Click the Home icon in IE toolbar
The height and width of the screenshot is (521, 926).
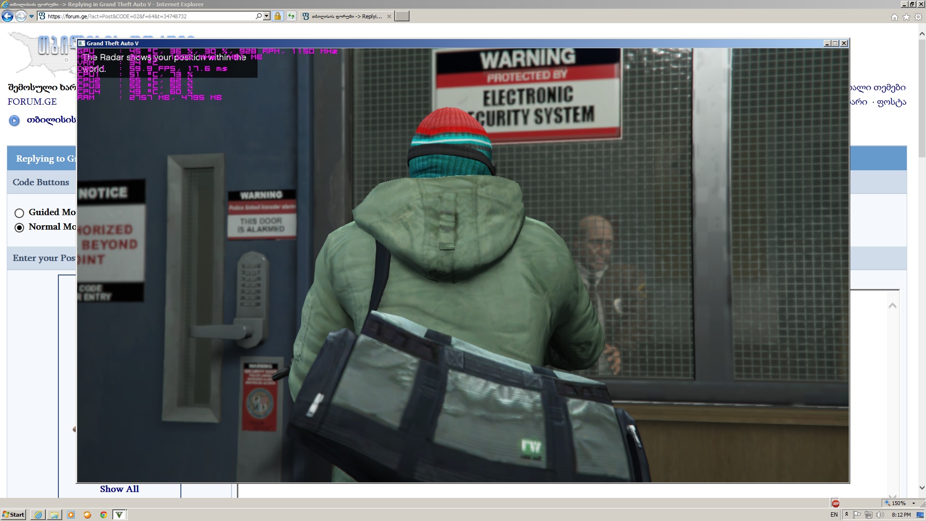tap(895, 17)
